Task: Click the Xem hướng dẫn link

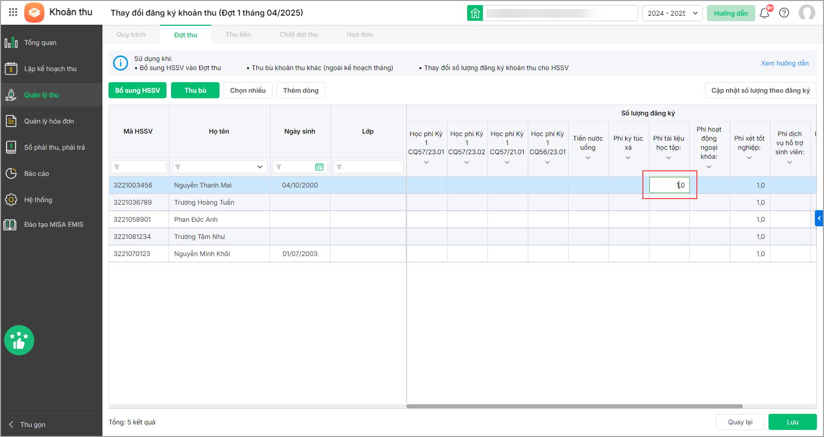Action: [x=784, y=63]
